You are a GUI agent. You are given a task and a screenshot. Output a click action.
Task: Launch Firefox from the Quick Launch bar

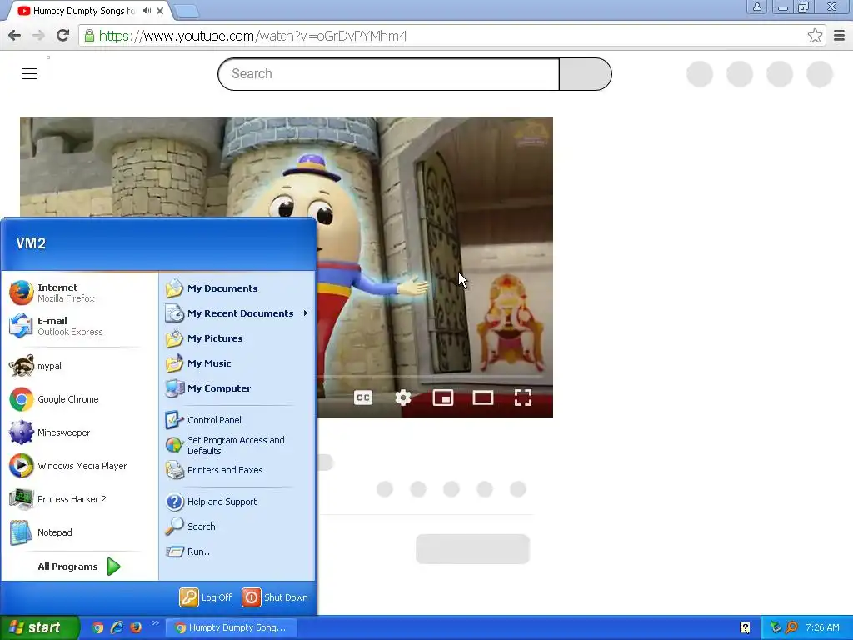[136, 627]
